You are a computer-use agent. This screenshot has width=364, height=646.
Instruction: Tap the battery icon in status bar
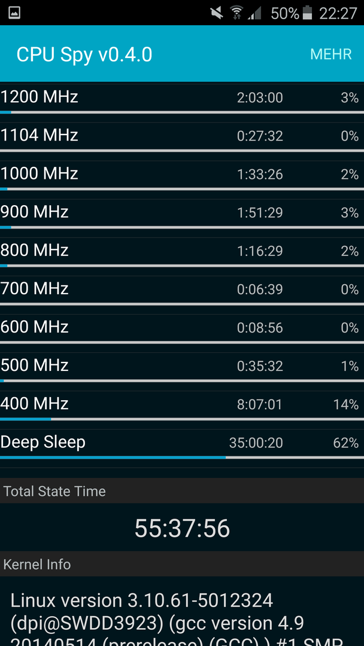(308, 13)
